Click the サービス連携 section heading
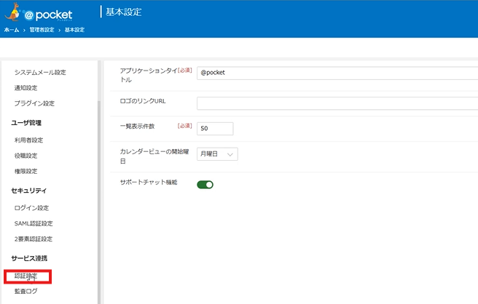Image resolution: width=478 pixels, height=304 pixels. pos(30,258)
